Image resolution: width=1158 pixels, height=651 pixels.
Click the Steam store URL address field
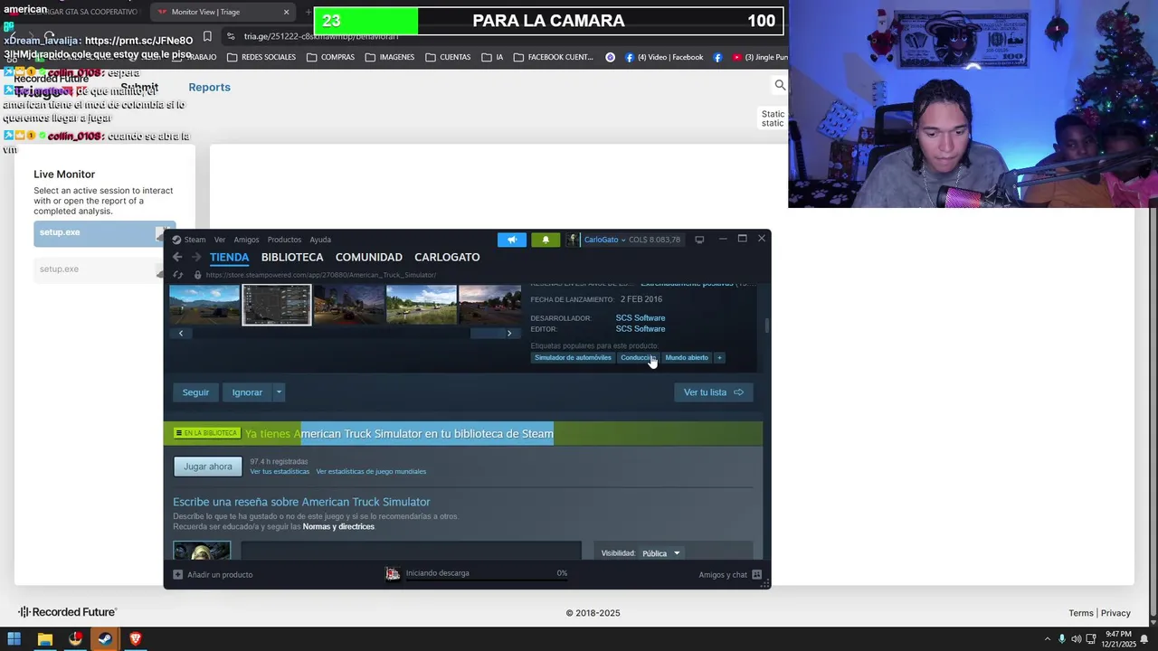(321, 275)
